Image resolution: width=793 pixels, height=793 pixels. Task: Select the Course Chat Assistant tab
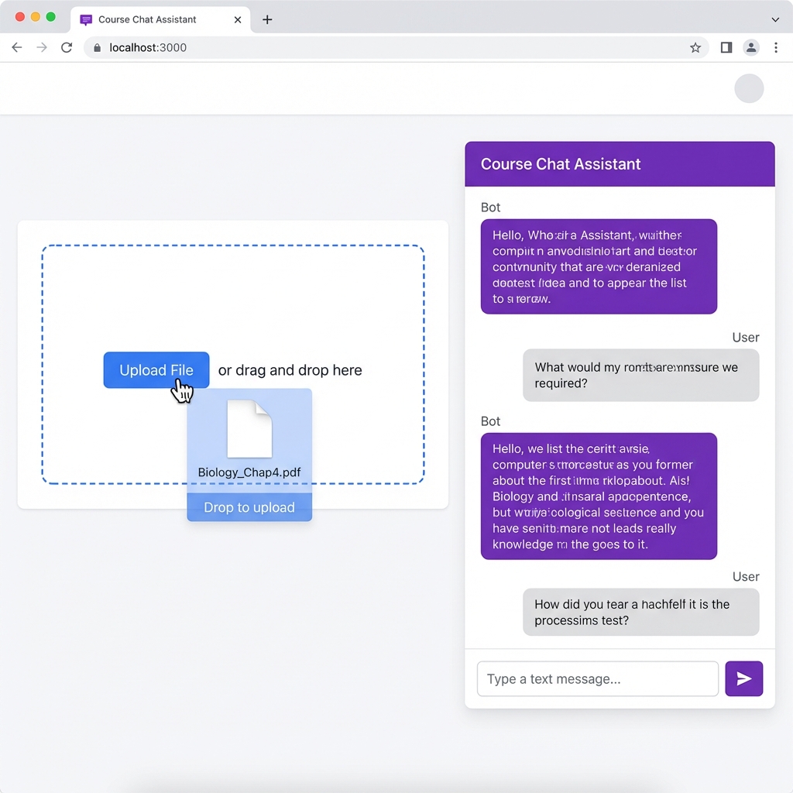[147, 19]
